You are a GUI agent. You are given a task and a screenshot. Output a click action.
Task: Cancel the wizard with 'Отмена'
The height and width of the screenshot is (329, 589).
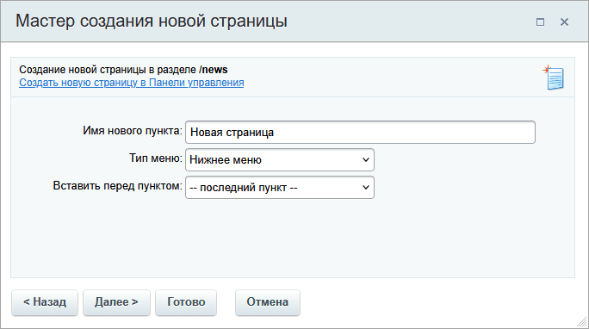[268, 302]
